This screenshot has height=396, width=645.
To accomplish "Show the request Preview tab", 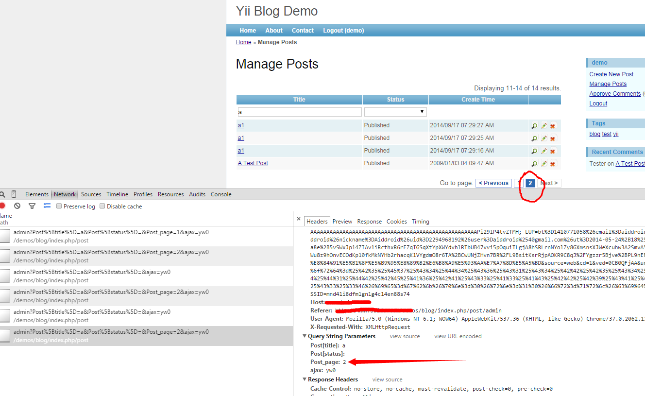I will 342,222.
